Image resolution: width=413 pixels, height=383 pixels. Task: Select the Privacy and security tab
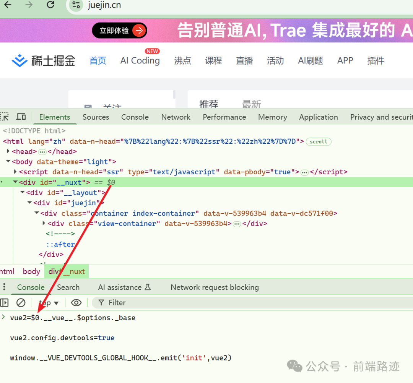tap(381, 117)
